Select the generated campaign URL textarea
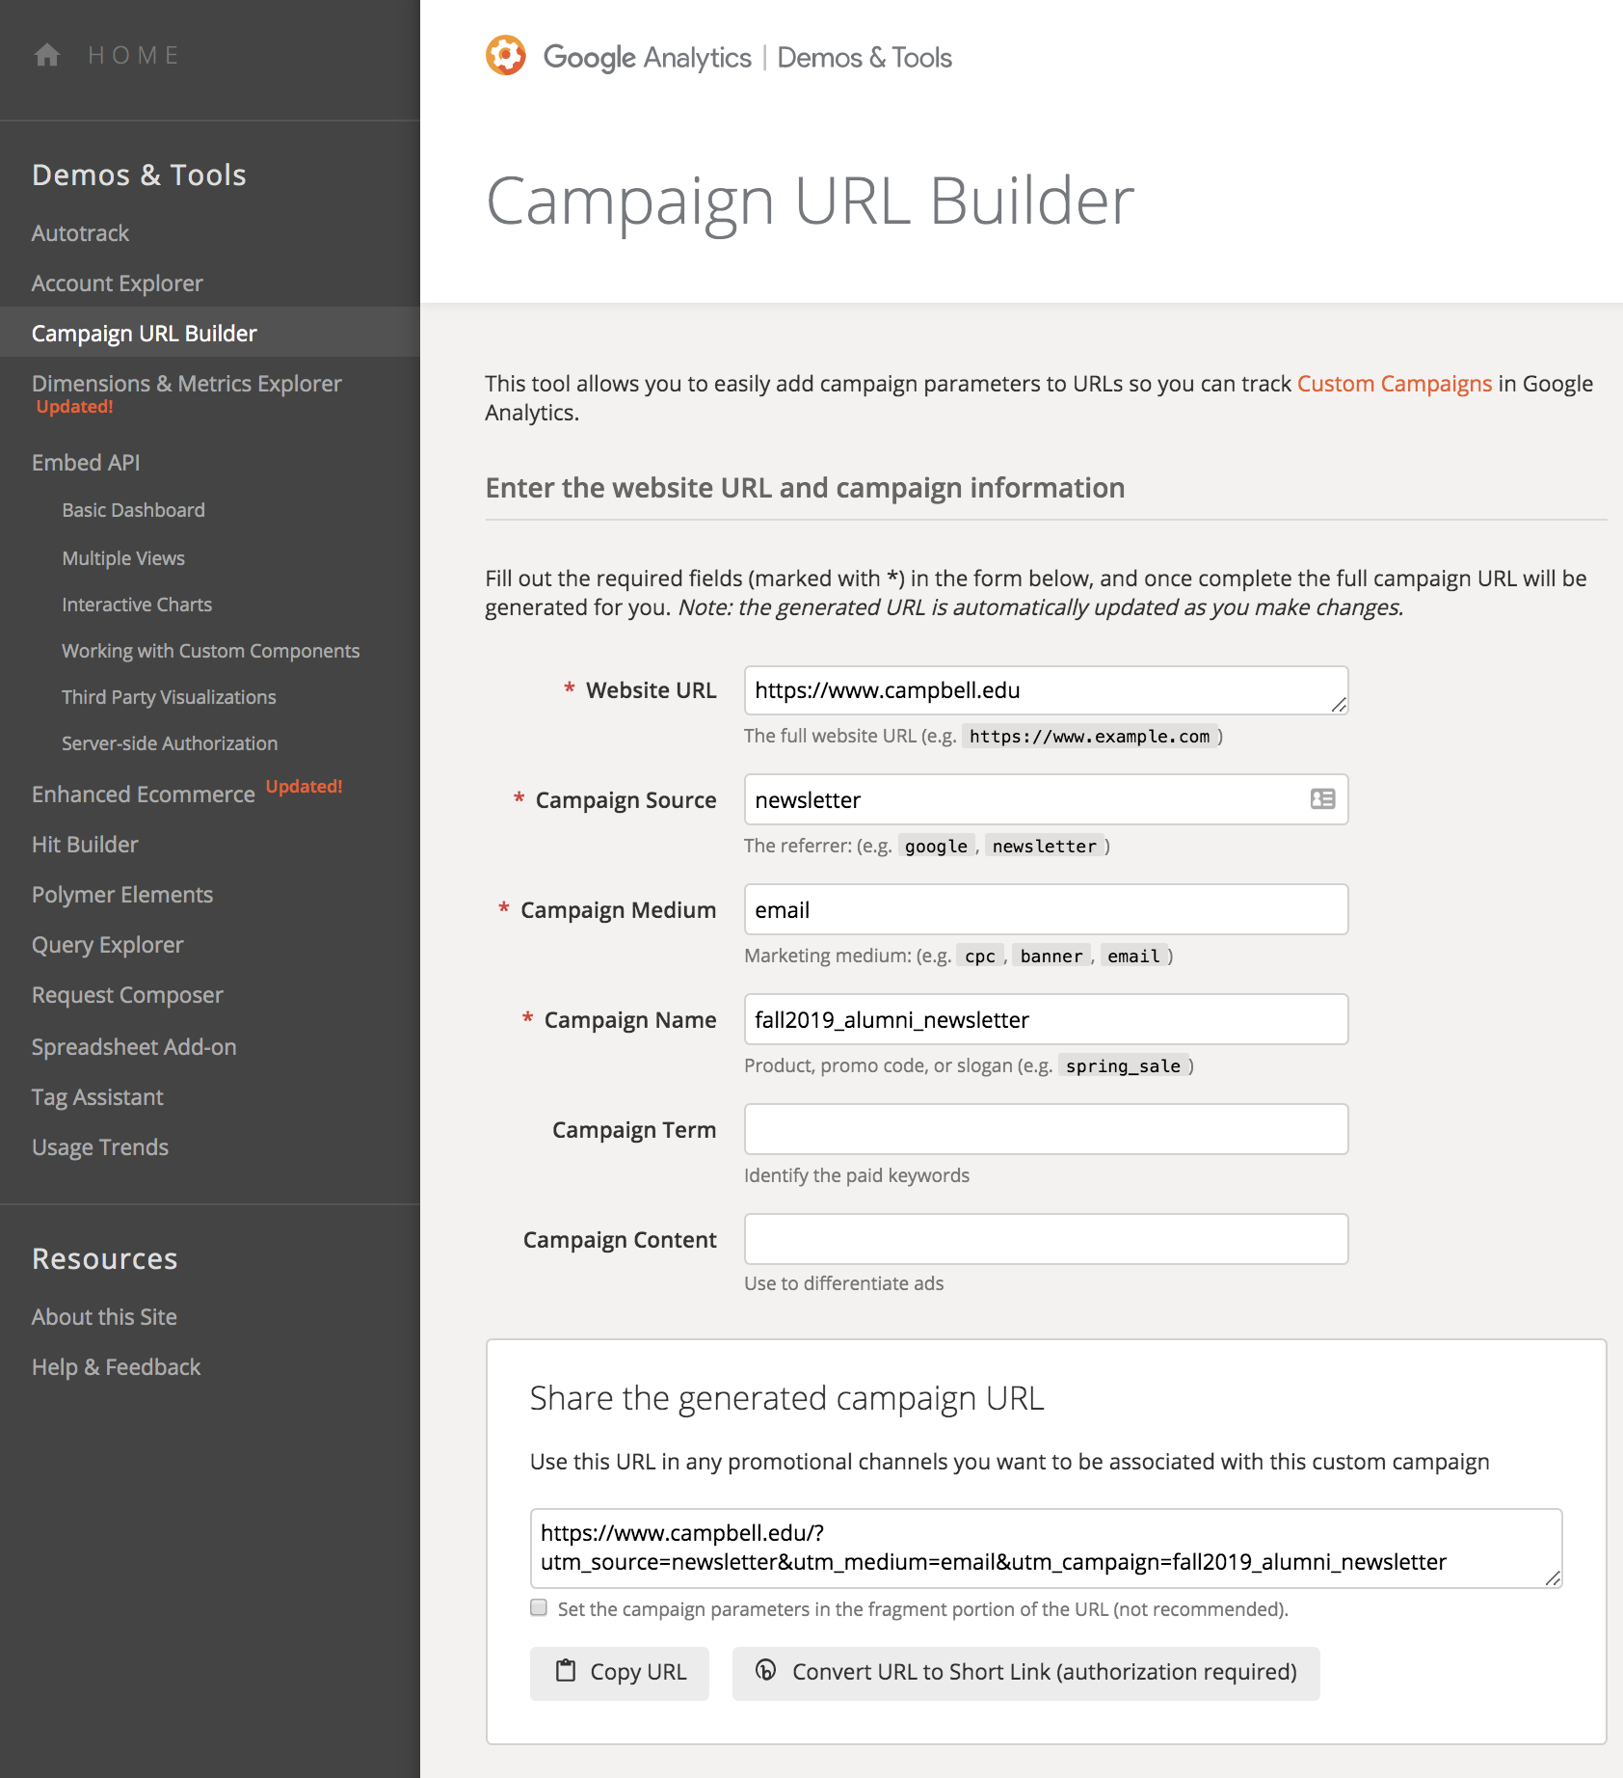1623x1778 pixels. [x=1046, y=1548]
